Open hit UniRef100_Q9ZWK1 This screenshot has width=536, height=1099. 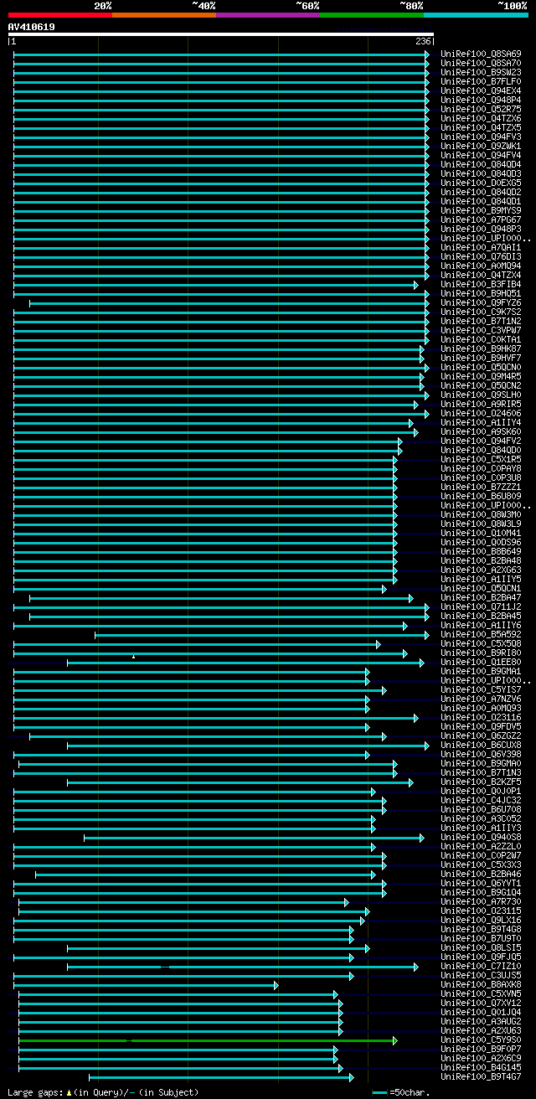(481, 146)
